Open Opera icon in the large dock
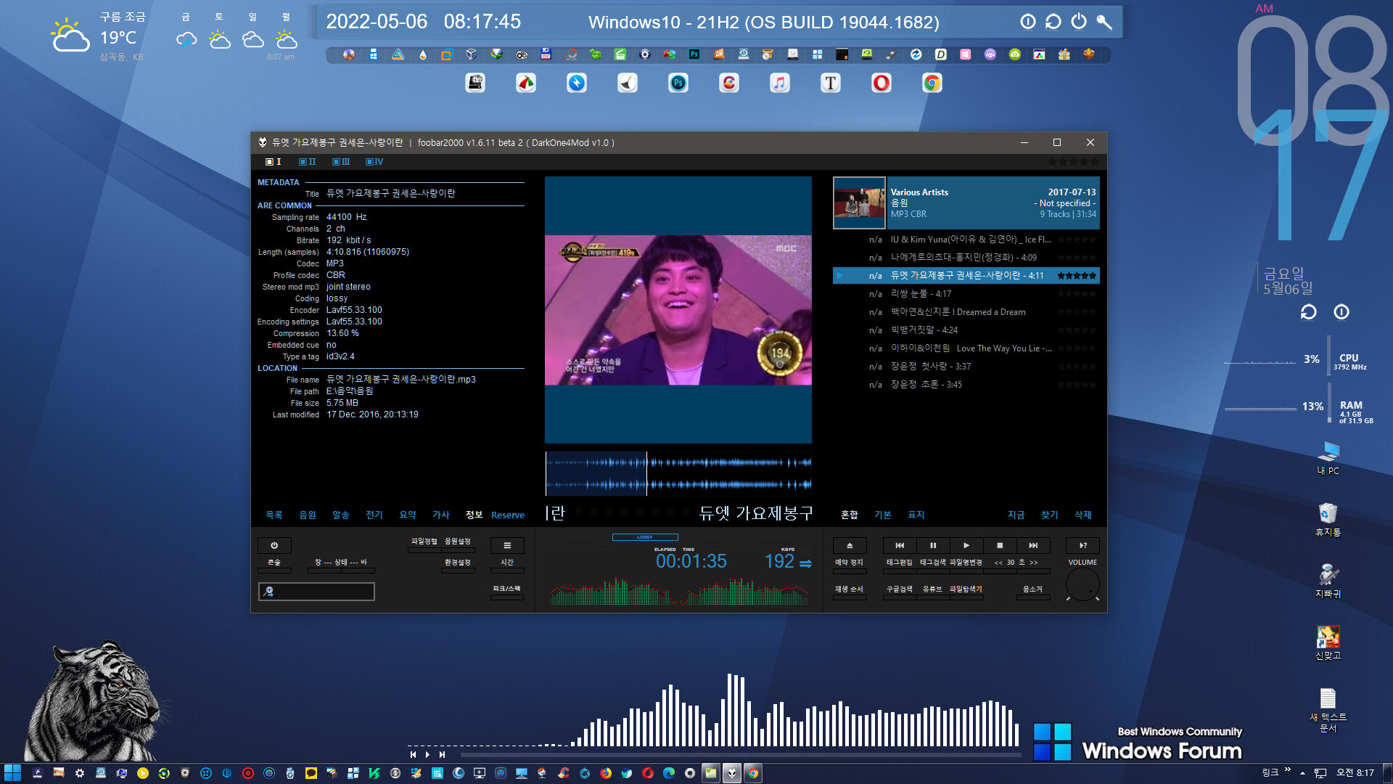Viewport: 1393px width, 784px height. (x=882, y=83)
